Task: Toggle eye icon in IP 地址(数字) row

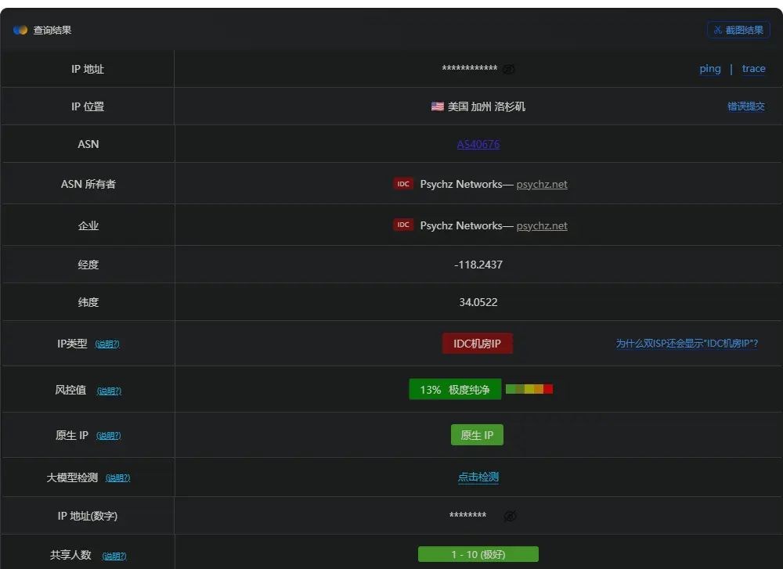Action: pos(511,516)
